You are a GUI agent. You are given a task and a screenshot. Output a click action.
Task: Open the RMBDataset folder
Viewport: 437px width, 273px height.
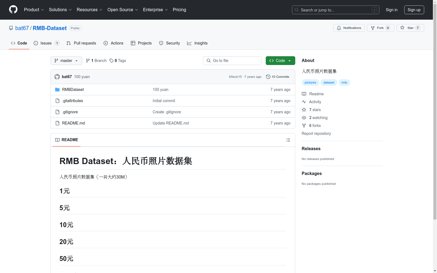73,90
